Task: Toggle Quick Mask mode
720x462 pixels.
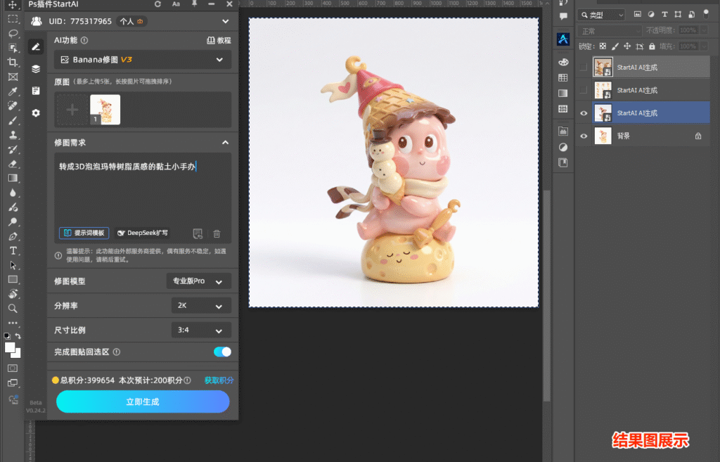Action: pyautogui.click(x=13, y=368)
